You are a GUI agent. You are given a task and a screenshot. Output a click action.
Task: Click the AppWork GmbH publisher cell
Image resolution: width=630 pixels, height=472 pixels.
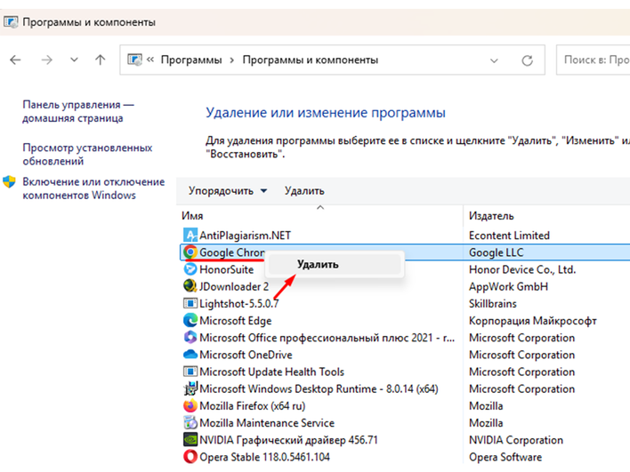[508, 286]
